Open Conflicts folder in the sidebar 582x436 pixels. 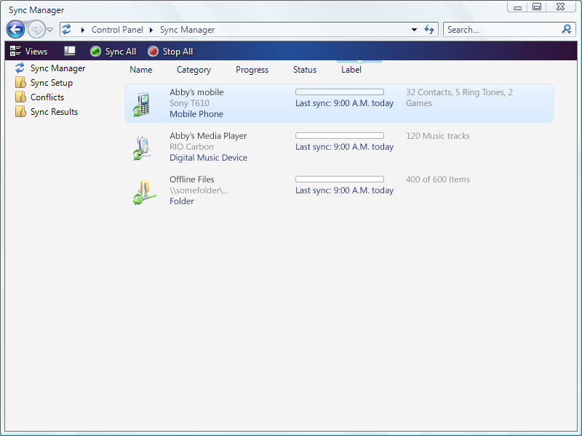(47, 97)
